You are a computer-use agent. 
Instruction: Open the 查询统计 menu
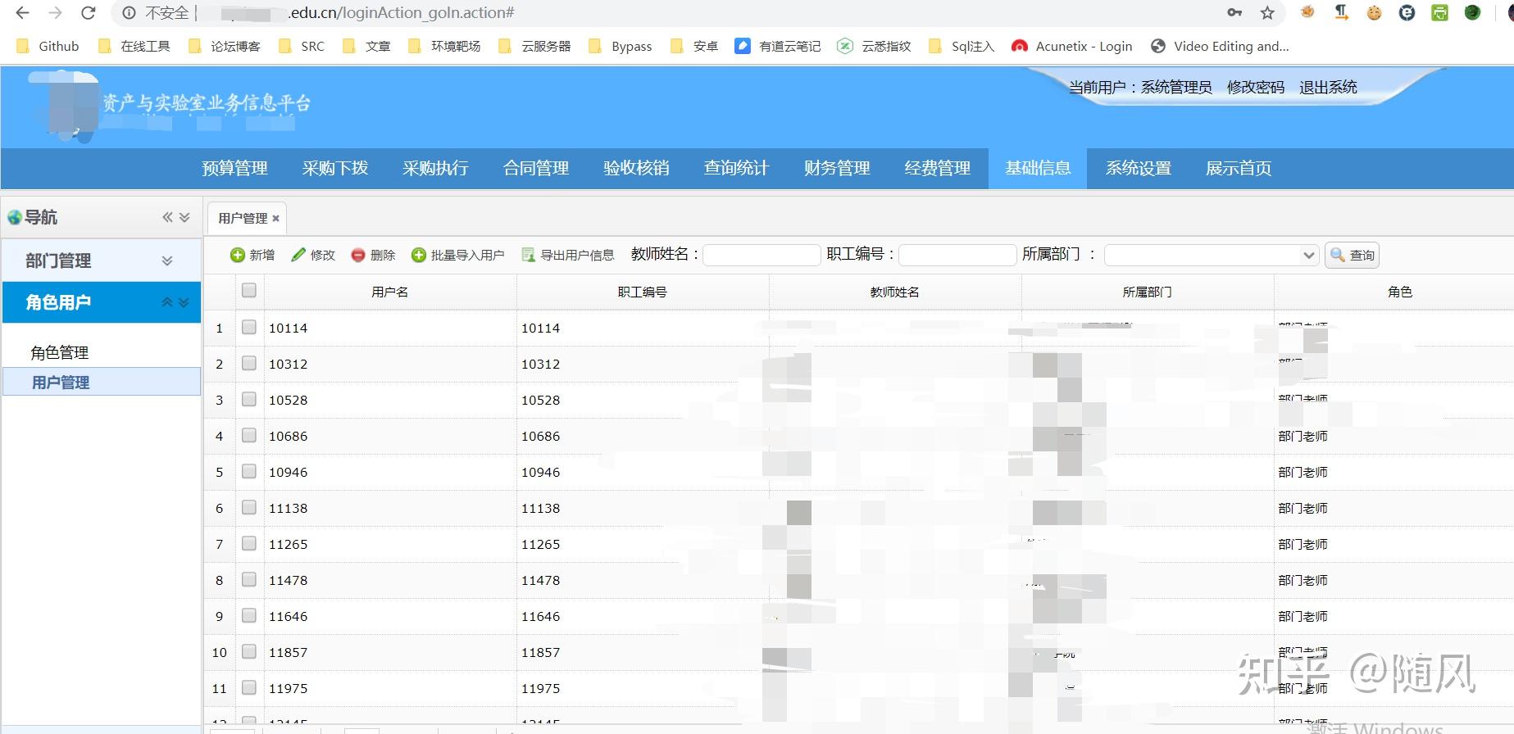coord(736,169)
